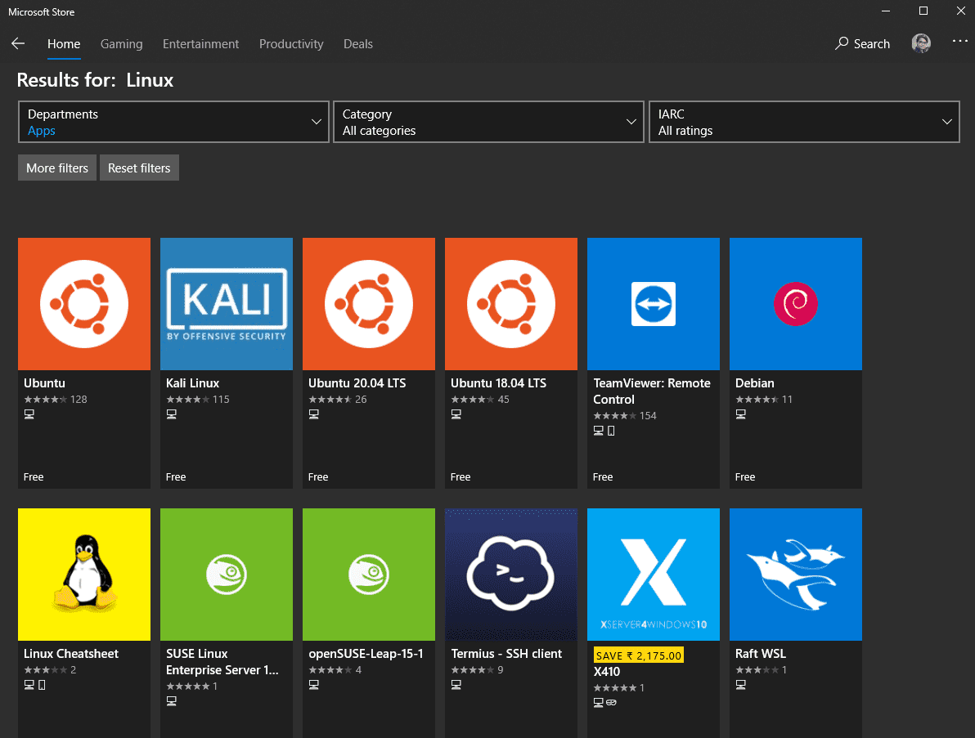Click the Reset filters button
This screenshot has height=738, width=975.
[x=139, y=168]
